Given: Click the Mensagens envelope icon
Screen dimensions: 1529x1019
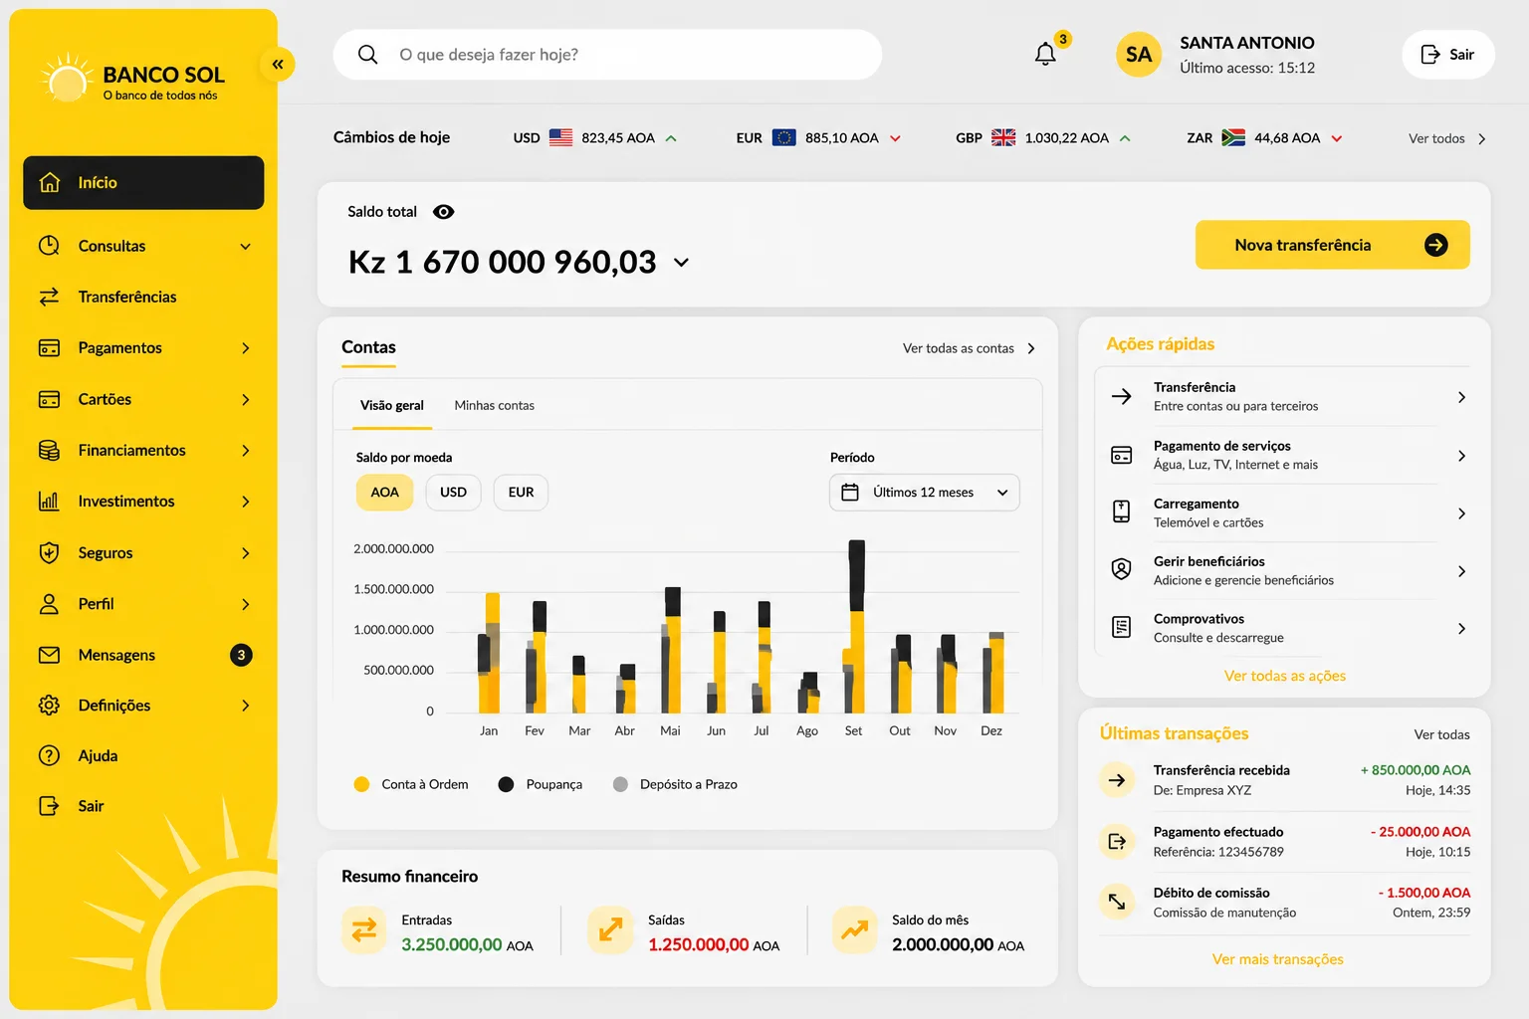Looking at the screenshot, I should [x=49, y=655].
